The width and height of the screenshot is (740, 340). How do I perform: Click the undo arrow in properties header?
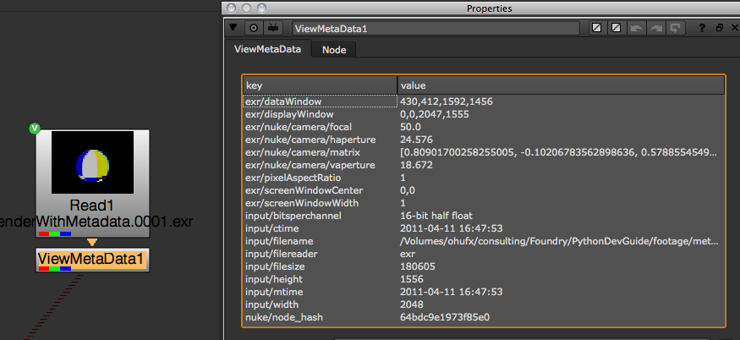(635, 28)
